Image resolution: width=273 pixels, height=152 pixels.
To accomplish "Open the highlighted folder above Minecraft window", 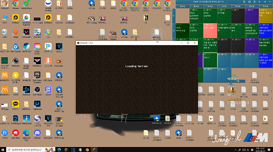I will [x=157, y=34].
